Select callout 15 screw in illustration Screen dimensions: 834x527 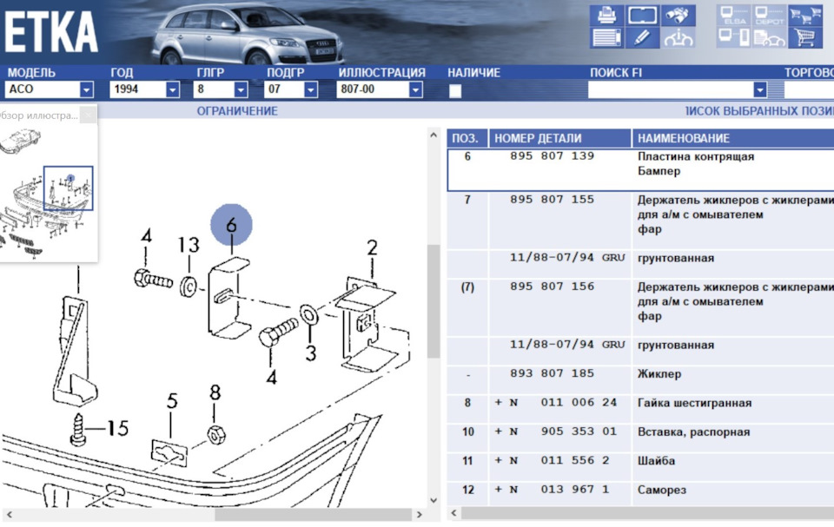(118, 428)
